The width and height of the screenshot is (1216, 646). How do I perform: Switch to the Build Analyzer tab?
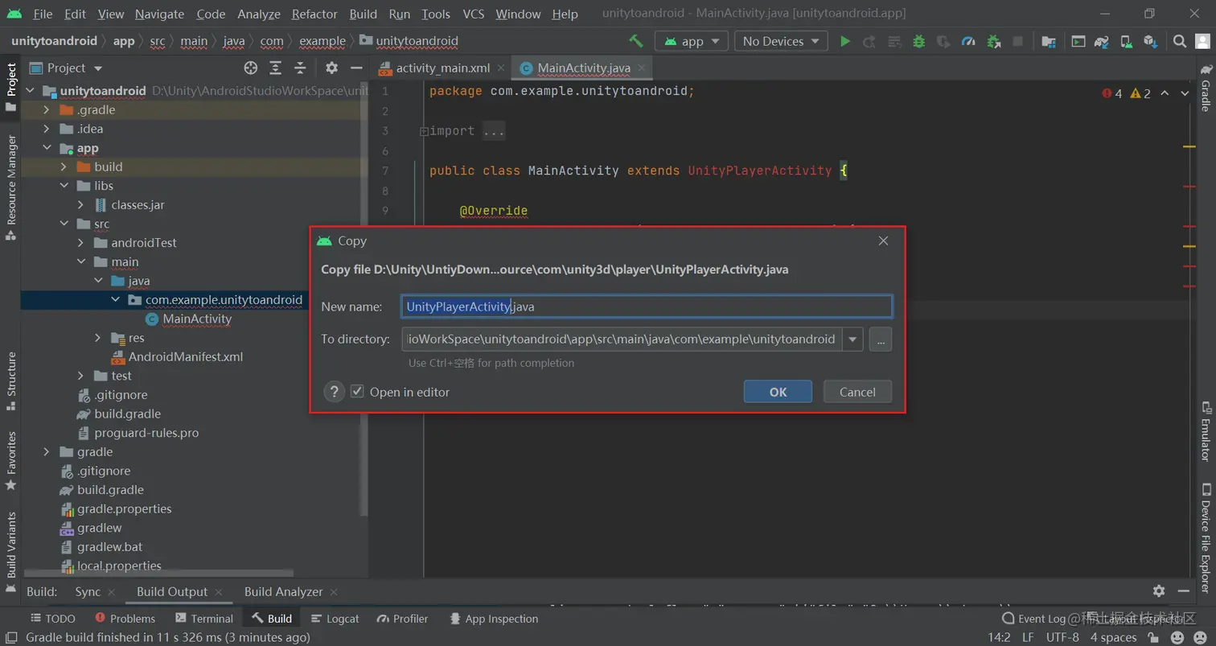tap(283, 591)
